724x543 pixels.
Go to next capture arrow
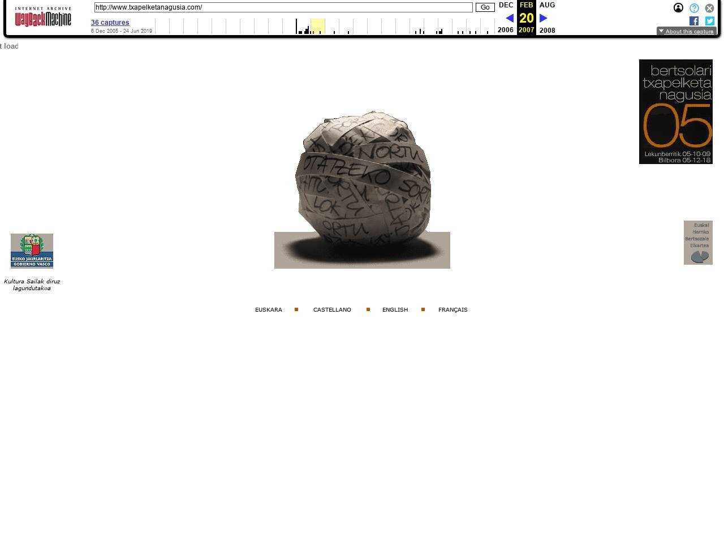tap(544, 18)
